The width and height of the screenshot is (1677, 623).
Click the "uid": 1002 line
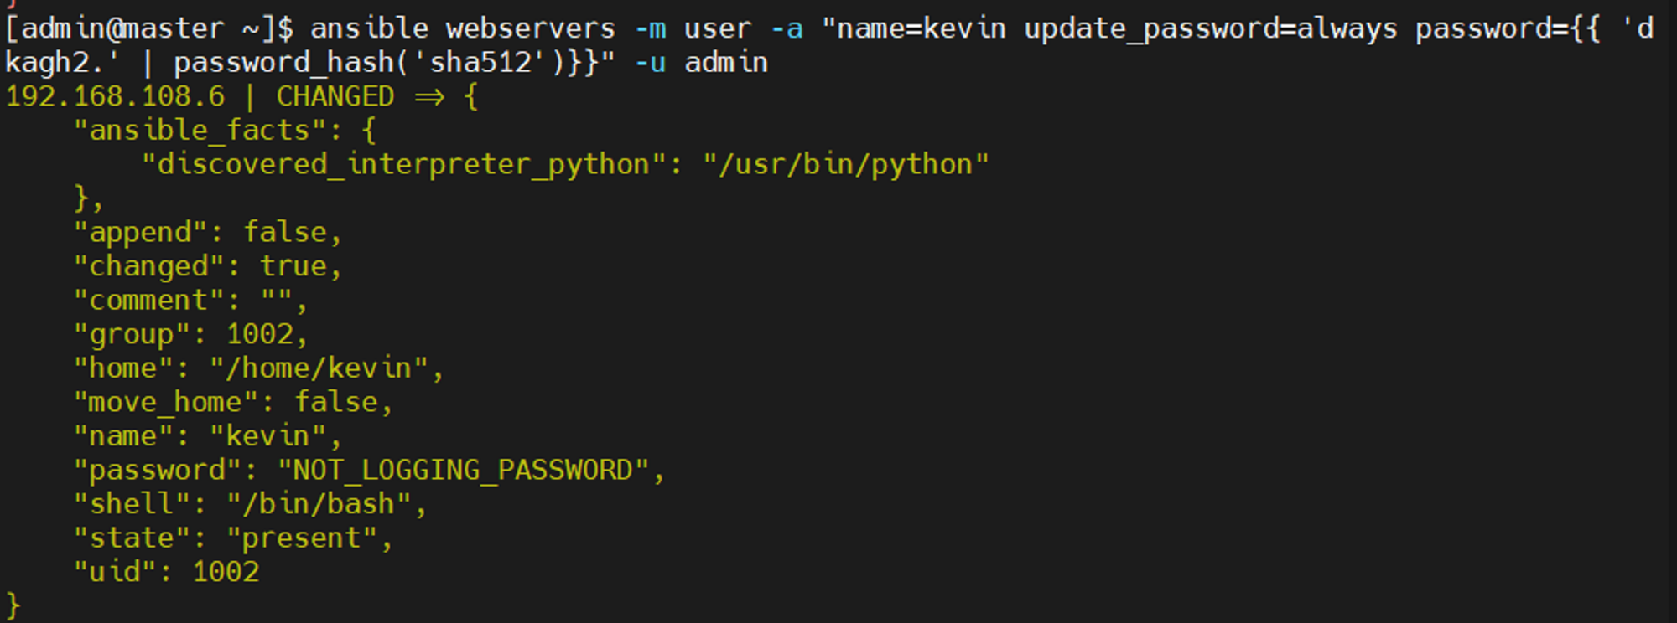(166, 572)
